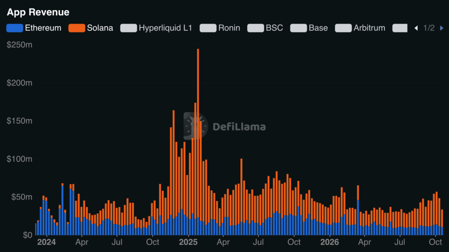The width and height of the screenshot is (449, 252).
Task: Click the 2024 x-axis label
Action: tap(46, 242)
